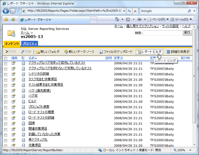Click edit icon for タスクを含む作業項目 row
This screenshot has width=199, height=155.
pos(13,79)
